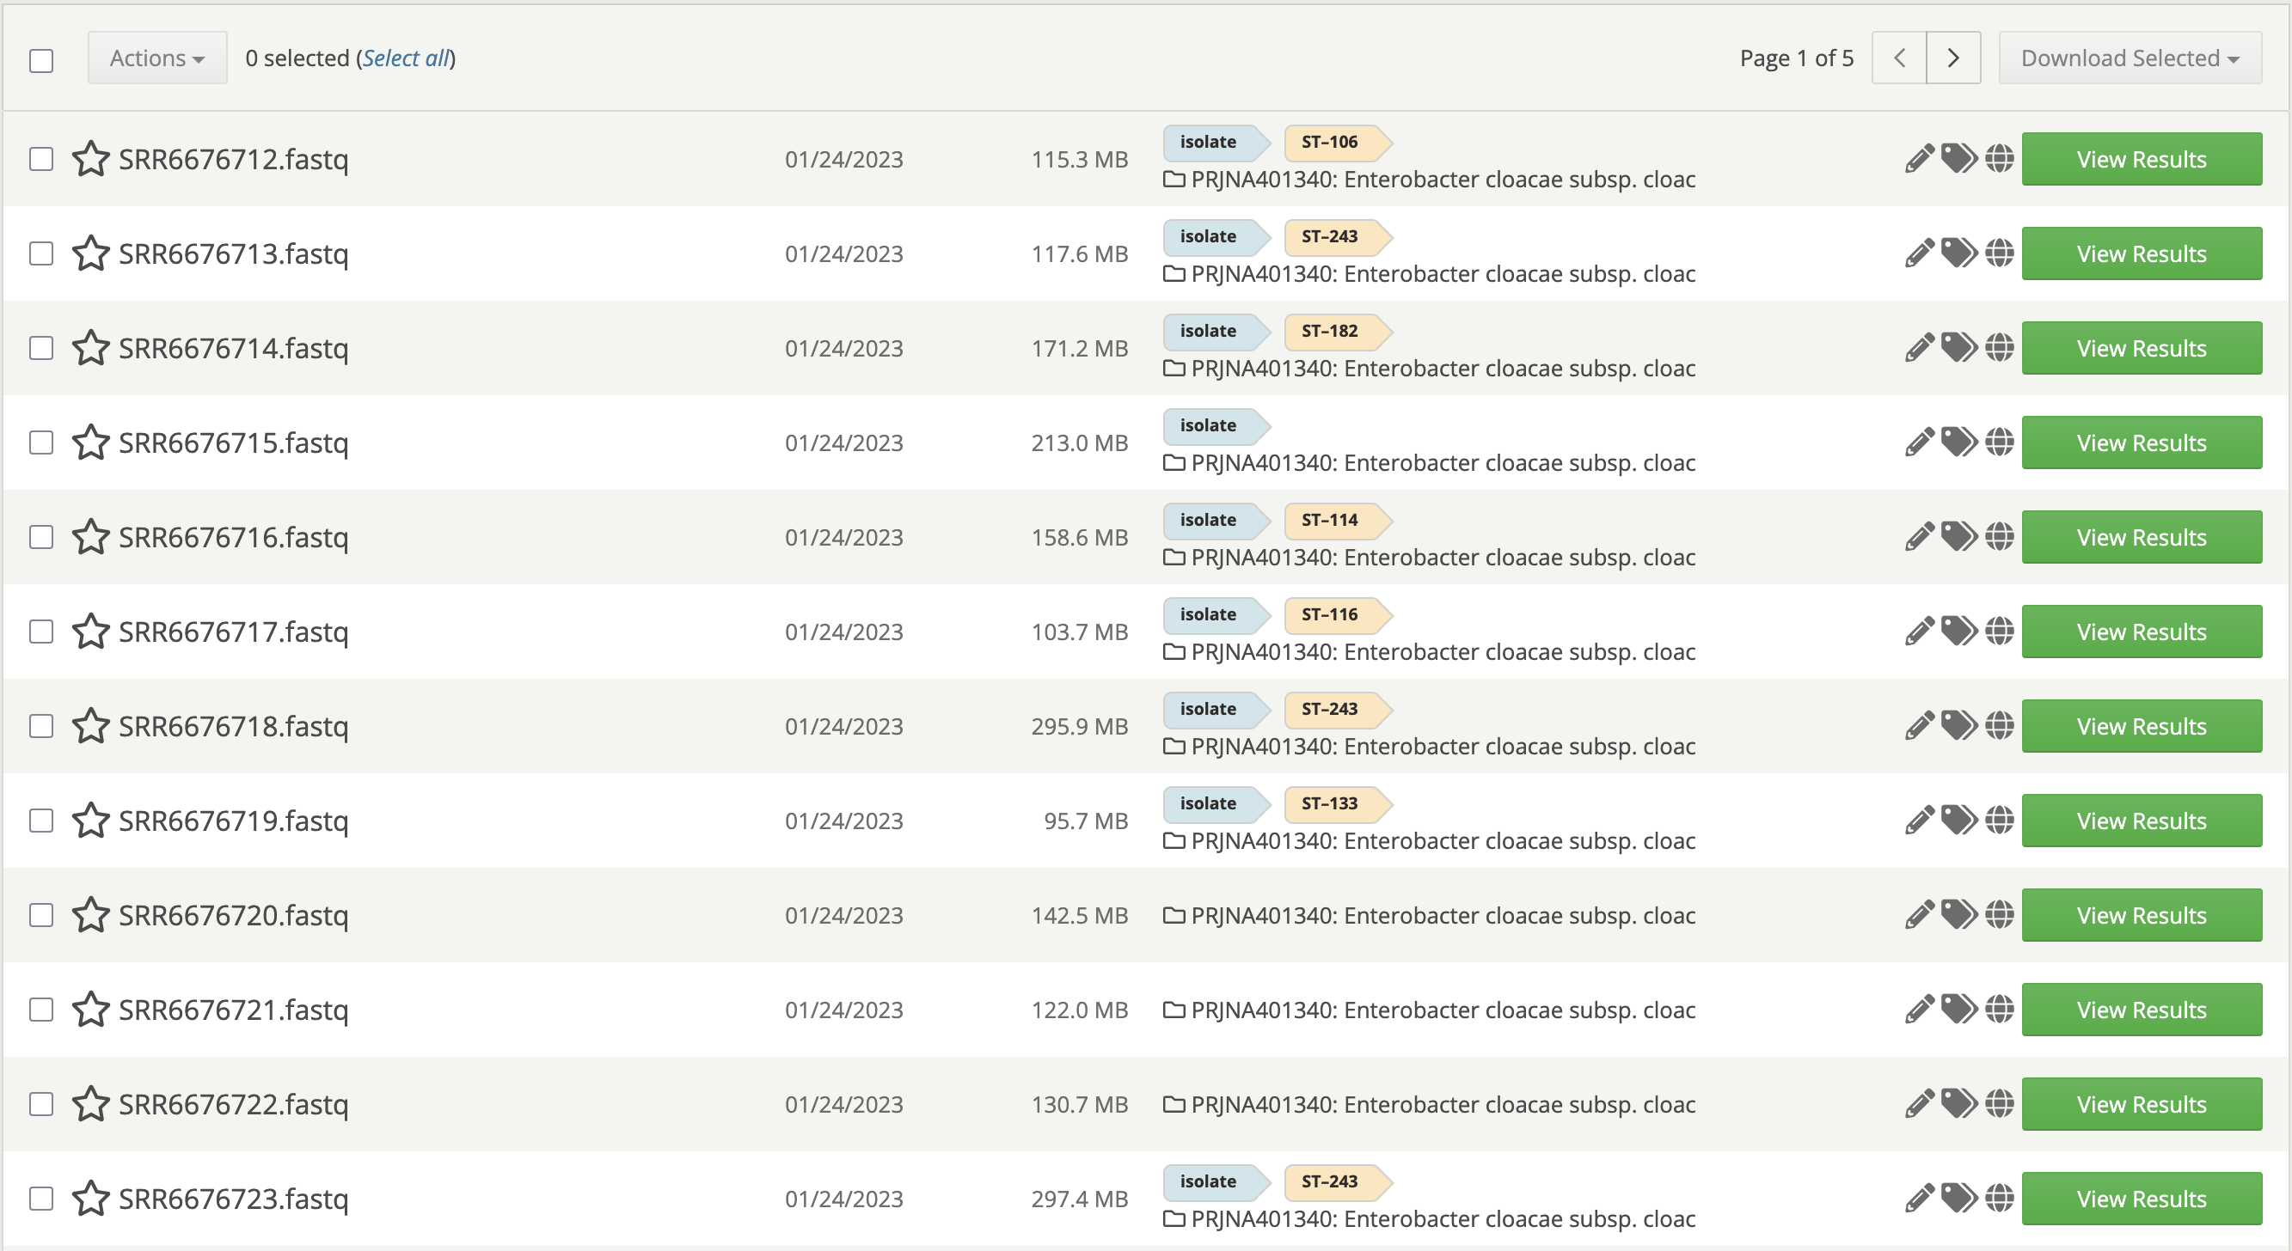Tick the checkbox beside SRR6676722.fastq
Image resolution: width=2292 pixels, height=1251 pixels.
[41, 1103]
